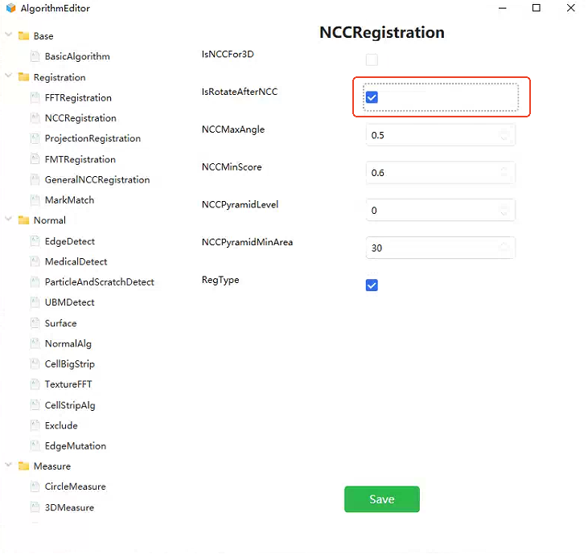This screenshot has width=588, height=554.
Task: Collapse the Base tree node chevron
Action: (x=8, y=35)
